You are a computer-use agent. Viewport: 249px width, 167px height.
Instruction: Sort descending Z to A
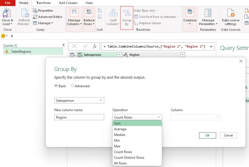(x=100, y=17)
